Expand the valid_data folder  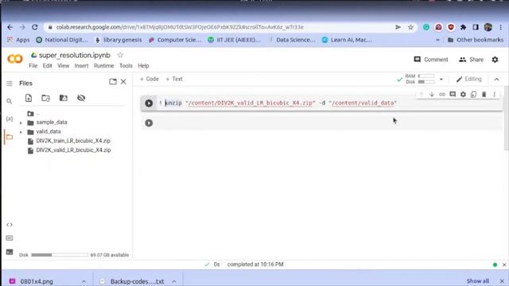[x=21, y=132]
